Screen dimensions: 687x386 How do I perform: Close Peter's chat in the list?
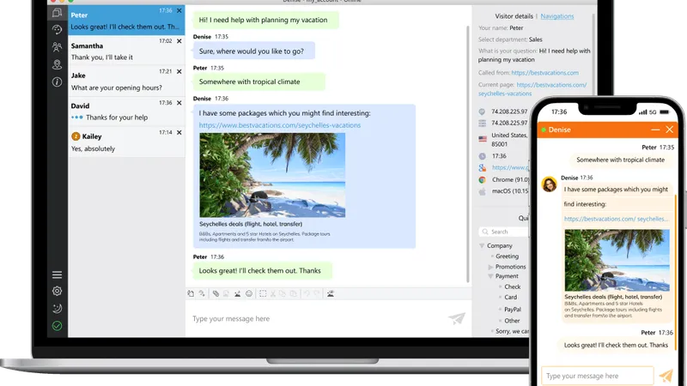pos(179,10)
